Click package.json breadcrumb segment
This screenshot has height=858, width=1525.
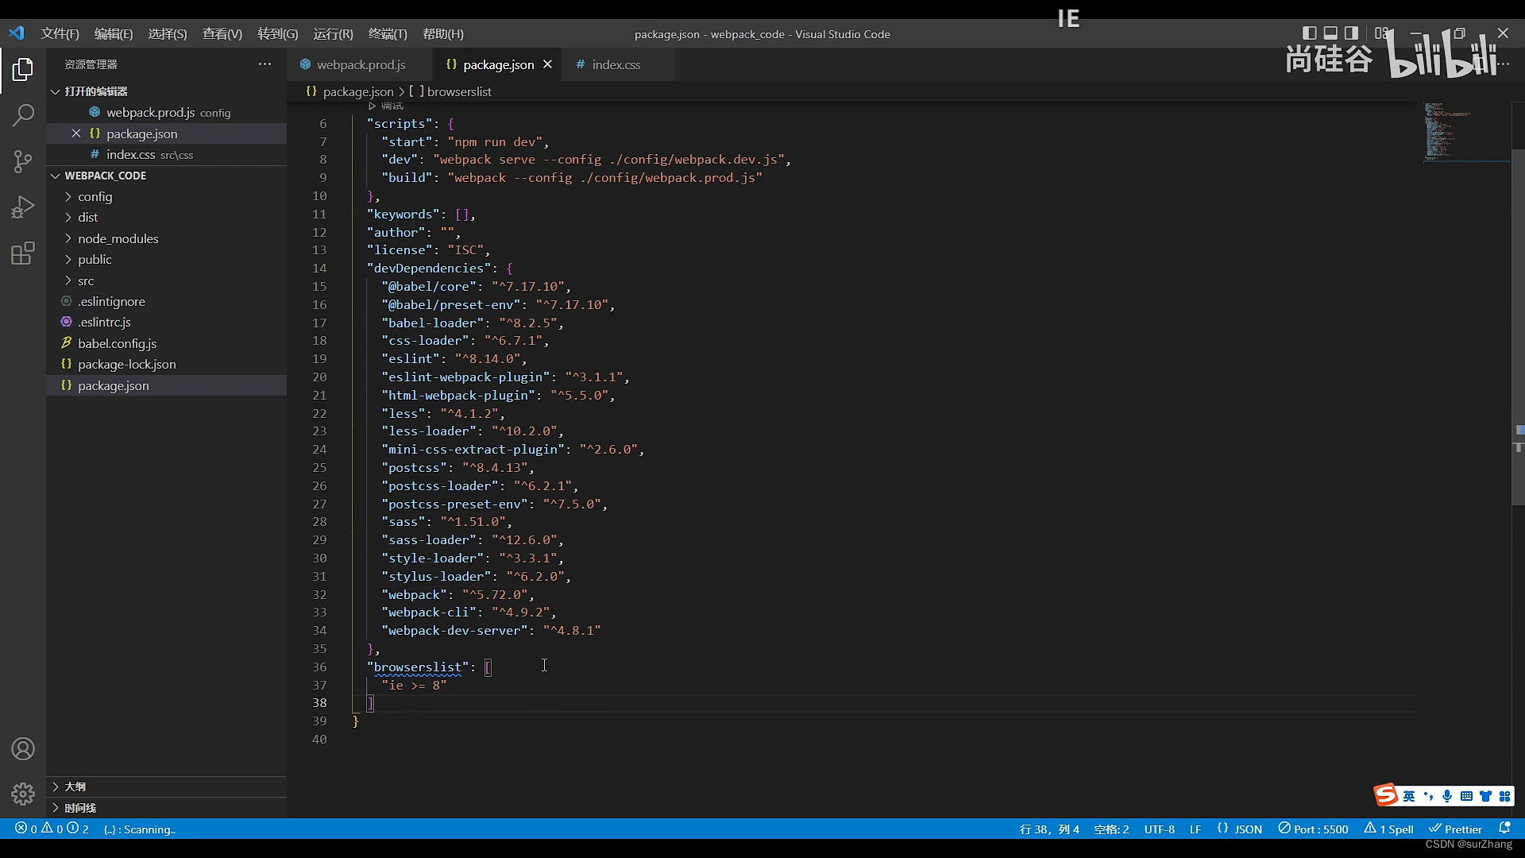tap(349, 91)
